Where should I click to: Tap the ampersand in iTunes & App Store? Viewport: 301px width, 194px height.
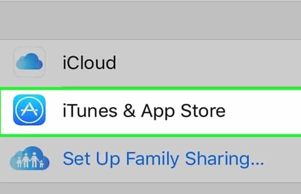click(129, 110)
